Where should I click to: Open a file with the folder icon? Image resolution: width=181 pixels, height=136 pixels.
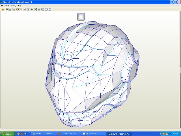[3, 9]
